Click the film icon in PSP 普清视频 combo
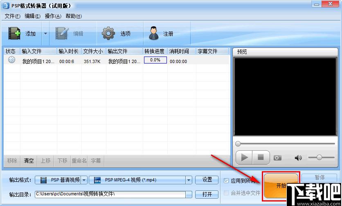 pyautogui.click(x=44, y=180)
